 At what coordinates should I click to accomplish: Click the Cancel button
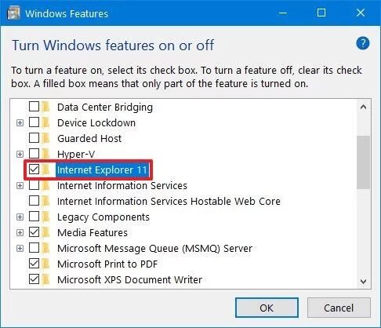pyautogui.click(x=339, y=308)
